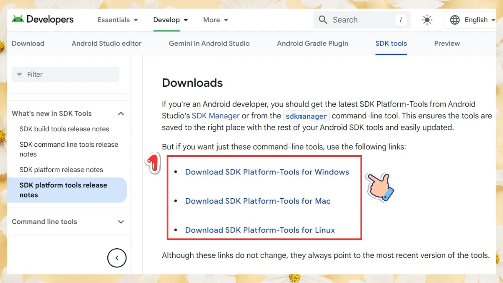
Task: Collapse the What's new in SDK Tools section
Action: point(121,113)
